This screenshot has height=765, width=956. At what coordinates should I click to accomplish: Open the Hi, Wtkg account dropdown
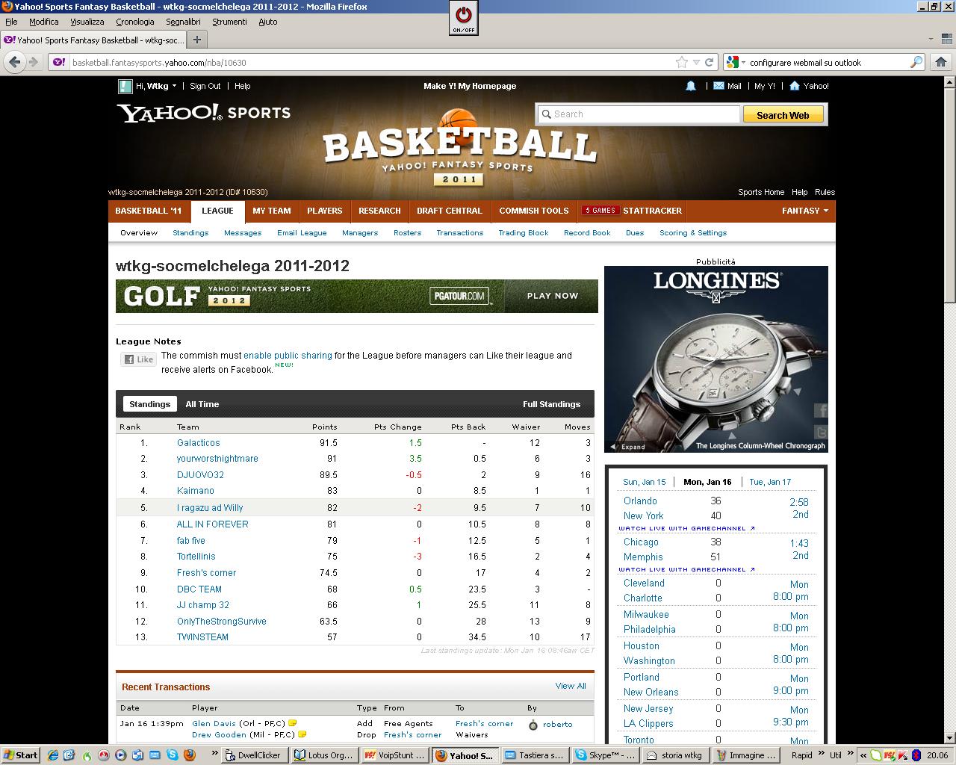[157, 86]
